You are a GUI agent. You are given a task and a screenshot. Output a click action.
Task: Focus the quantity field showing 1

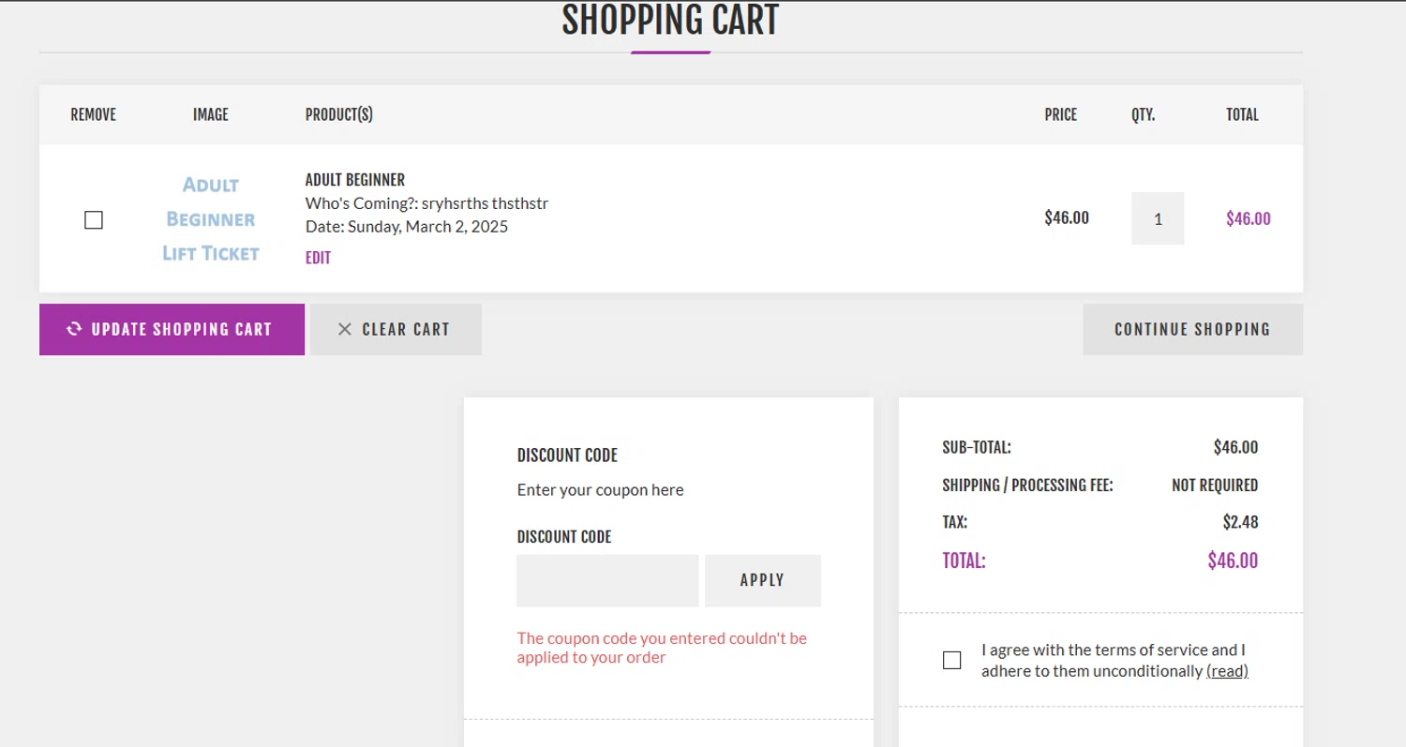tap(1158, 218)
